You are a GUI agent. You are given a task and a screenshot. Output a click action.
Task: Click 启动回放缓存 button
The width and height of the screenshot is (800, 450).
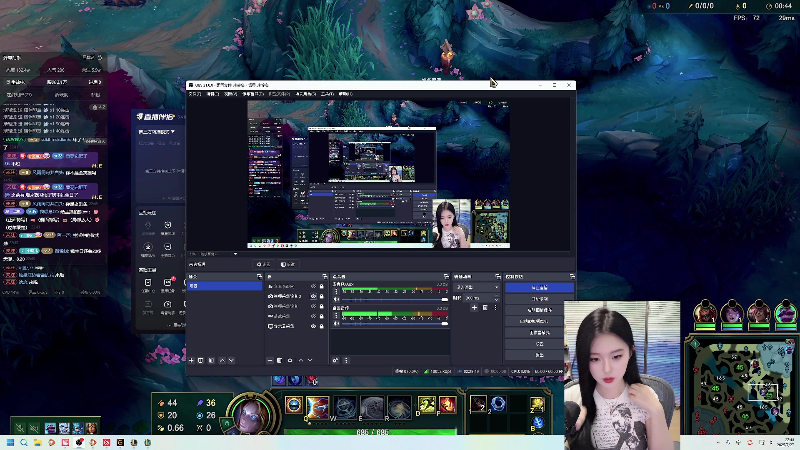tap(540, 310)
